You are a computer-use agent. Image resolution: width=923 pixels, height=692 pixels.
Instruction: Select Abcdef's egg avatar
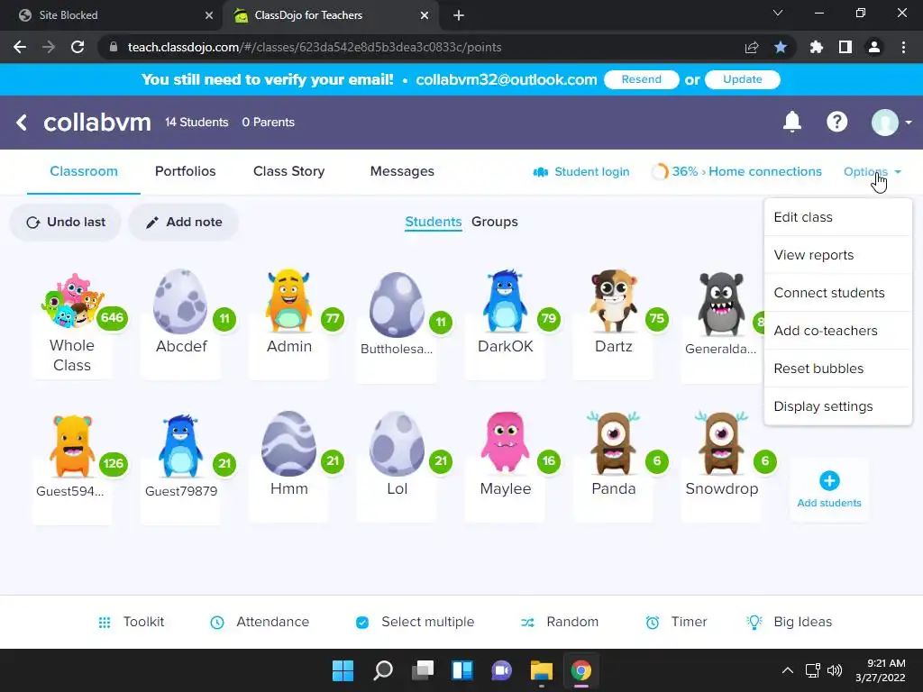180,301
